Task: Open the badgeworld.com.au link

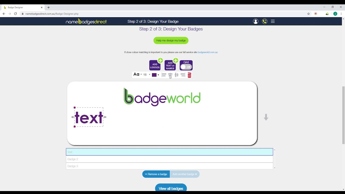Action: (x=208, y=52)
